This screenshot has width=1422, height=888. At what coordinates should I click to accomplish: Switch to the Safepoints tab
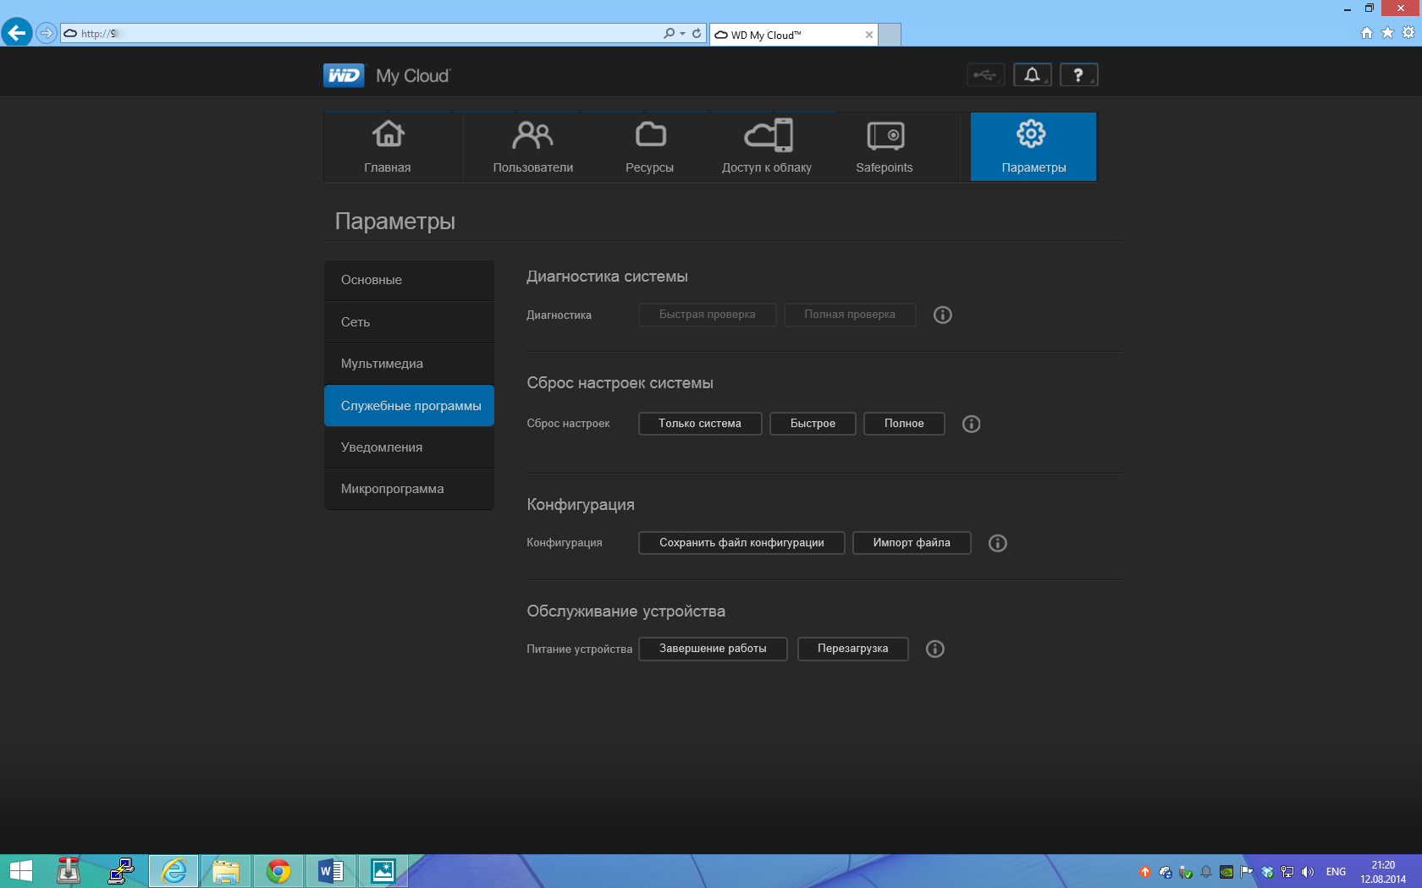coord(885,146)
